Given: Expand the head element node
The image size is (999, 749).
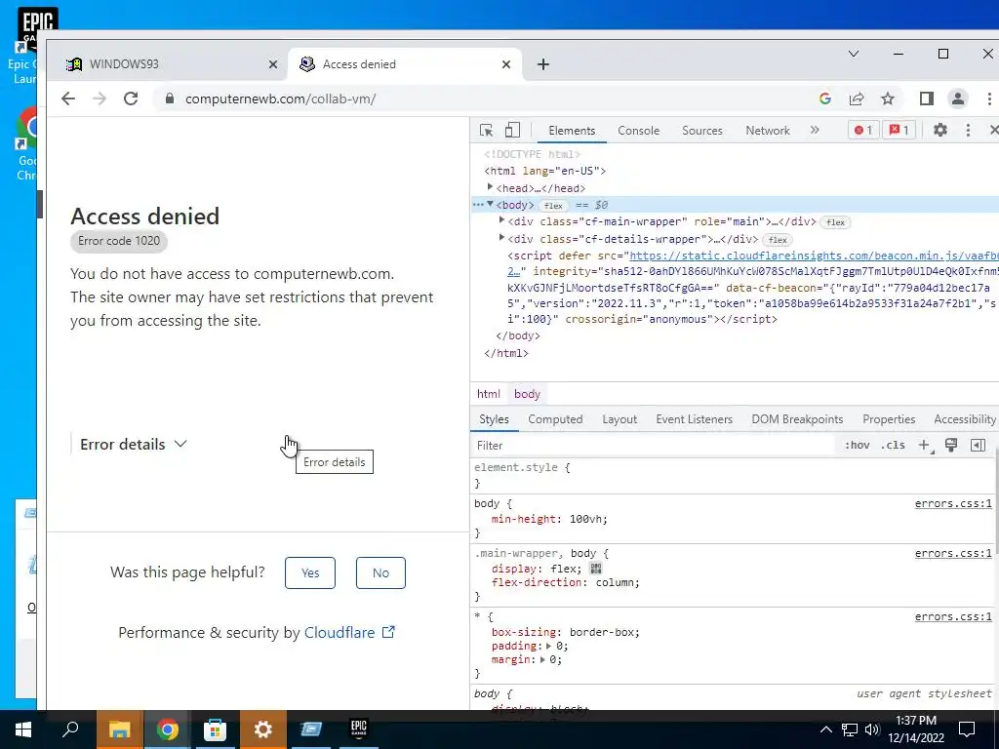Looking at the screenshot, I should pyautogui.click(x=490, y=187).
